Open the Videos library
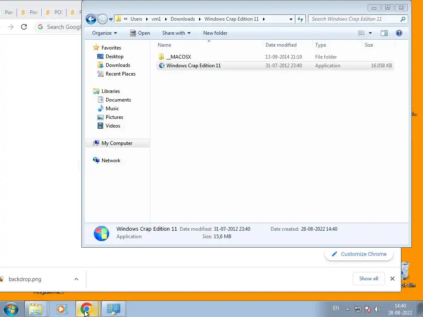 coord(113,125)
